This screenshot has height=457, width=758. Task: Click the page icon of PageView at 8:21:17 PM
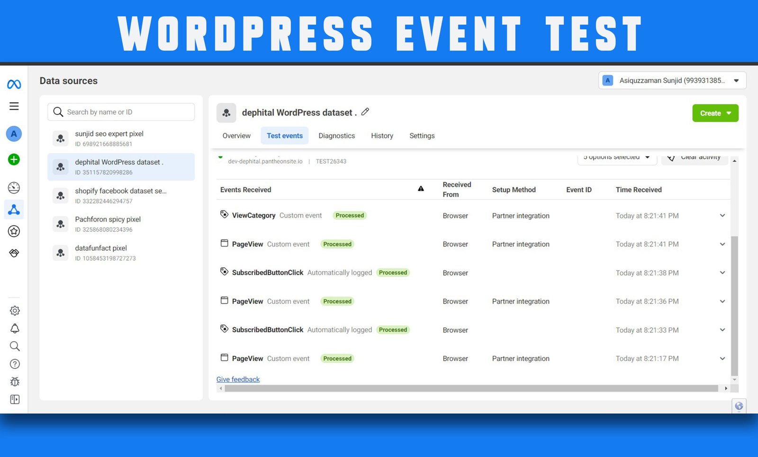[x=224, y=358]
